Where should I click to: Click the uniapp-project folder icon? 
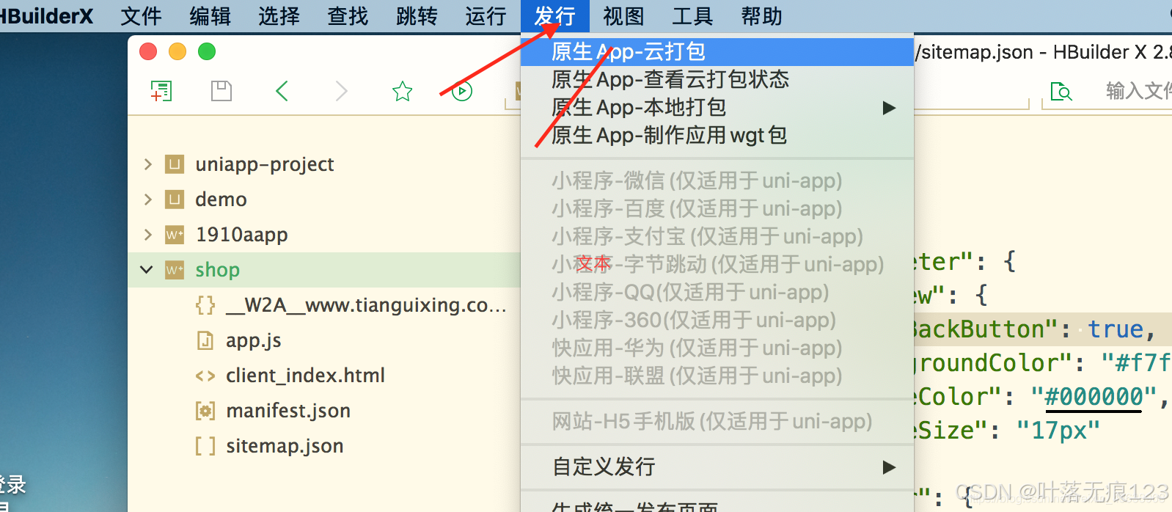pos(174,164)
